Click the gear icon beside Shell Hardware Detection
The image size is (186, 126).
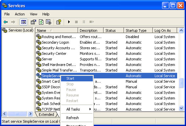tap(39, 64)
